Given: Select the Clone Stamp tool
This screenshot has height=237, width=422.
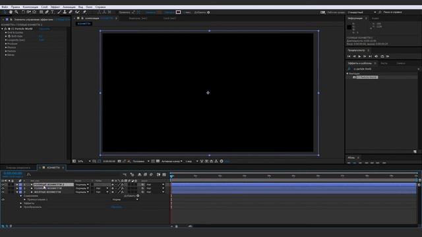Looking at the screenshot, I should point(65,12).
